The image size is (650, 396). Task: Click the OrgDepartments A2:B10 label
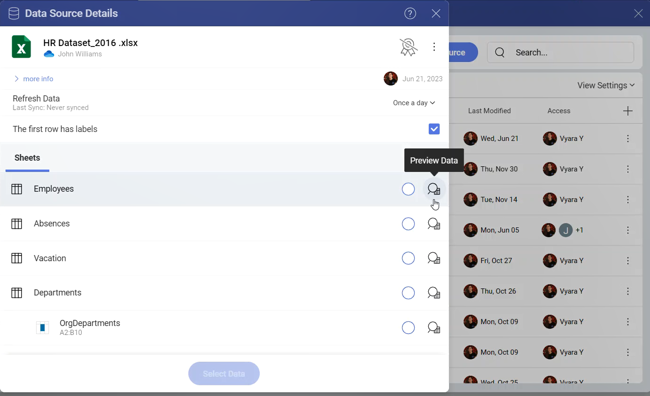coord(90,327)
